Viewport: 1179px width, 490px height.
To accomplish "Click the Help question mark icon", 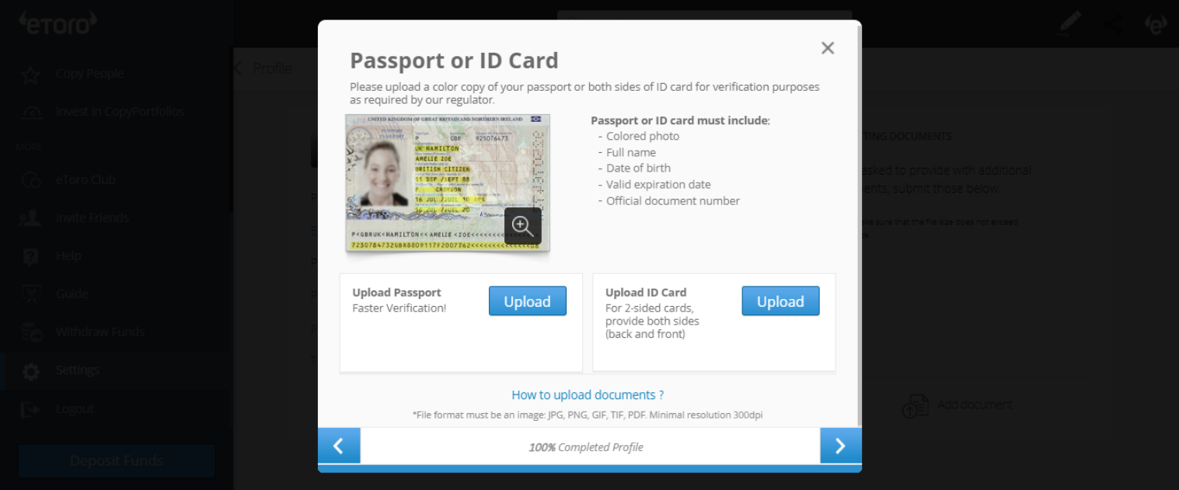I will coord(31,256).
